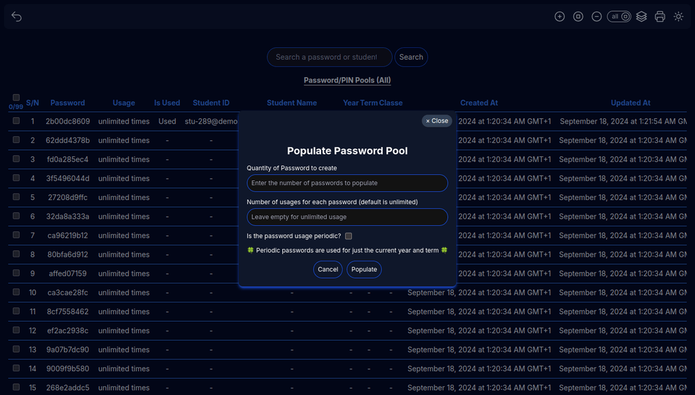This screenshot has width=695, height=395.
Task: Switch theme with the sun icon
Action: pos(678,17)
